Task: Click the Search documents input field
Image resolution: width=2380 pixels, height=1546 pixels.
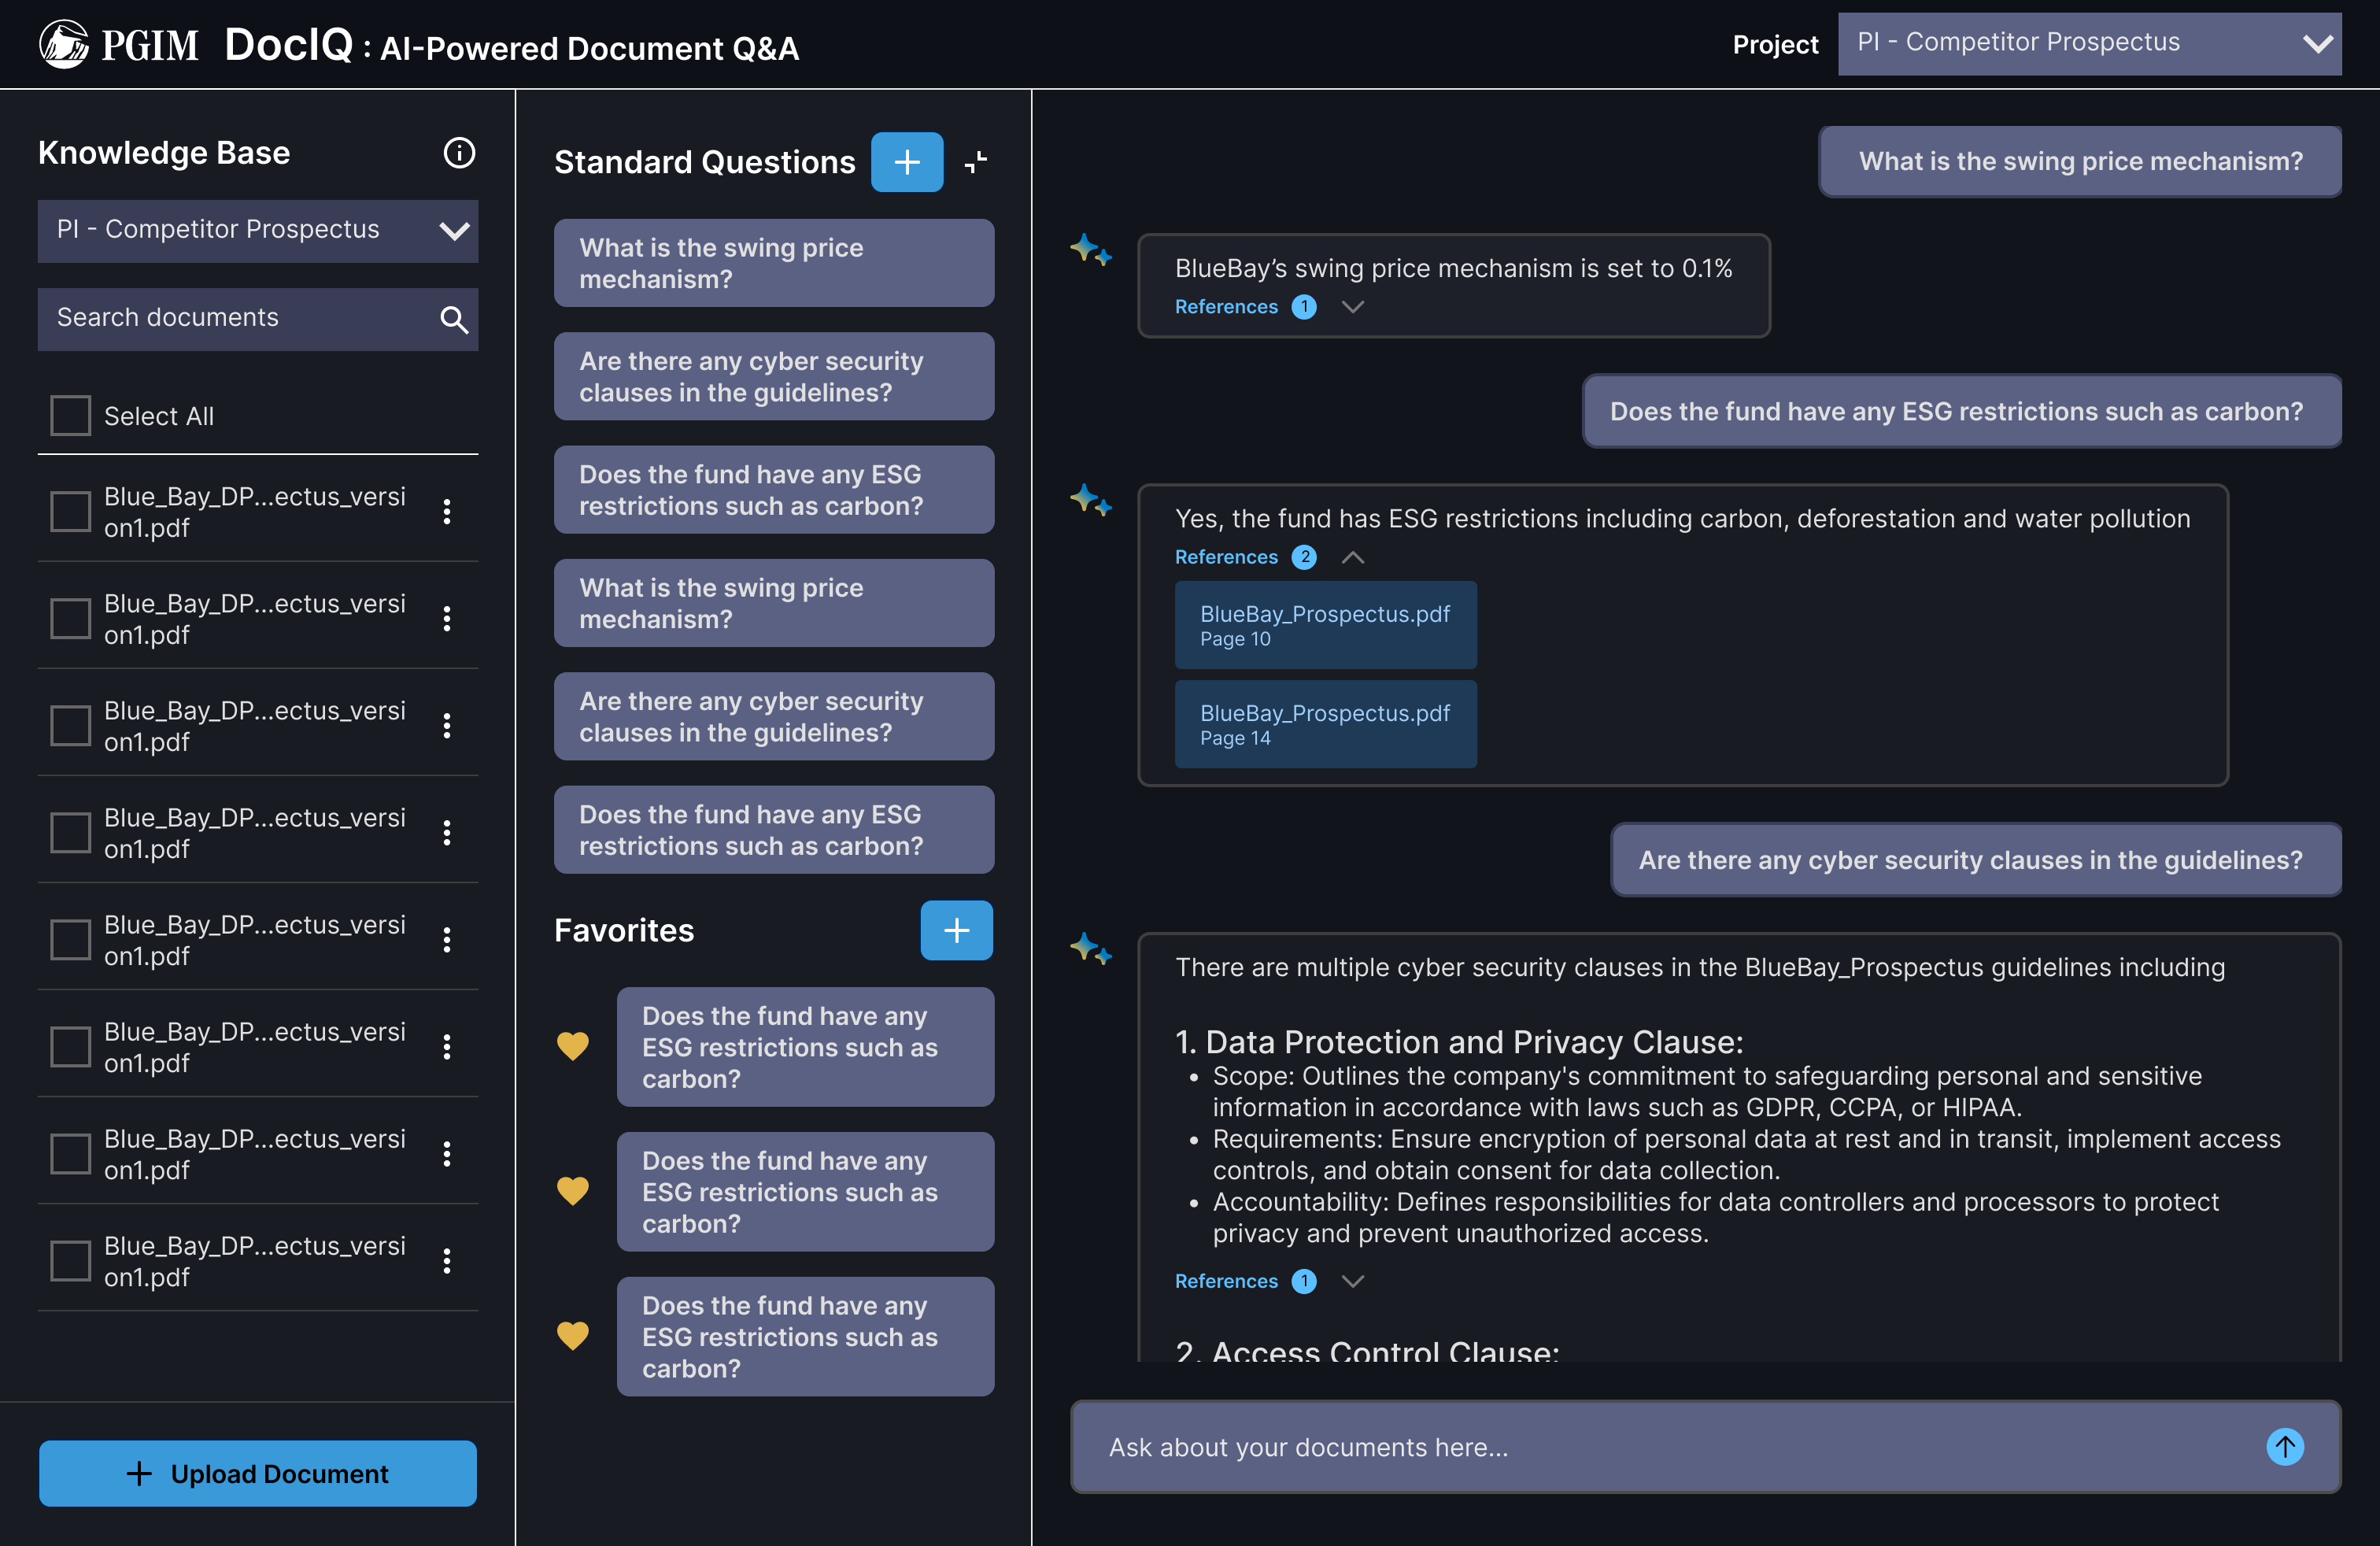Action: coord(258,319)
